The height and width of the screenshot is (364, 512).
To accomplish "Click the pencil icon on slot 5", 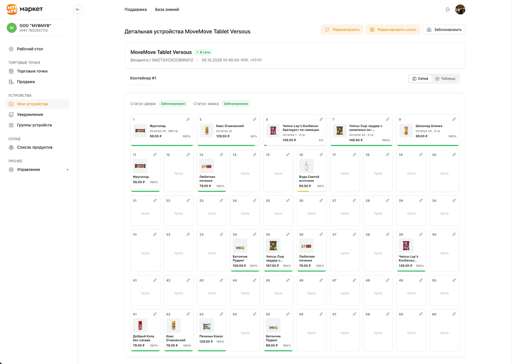I will pos(321,119).
